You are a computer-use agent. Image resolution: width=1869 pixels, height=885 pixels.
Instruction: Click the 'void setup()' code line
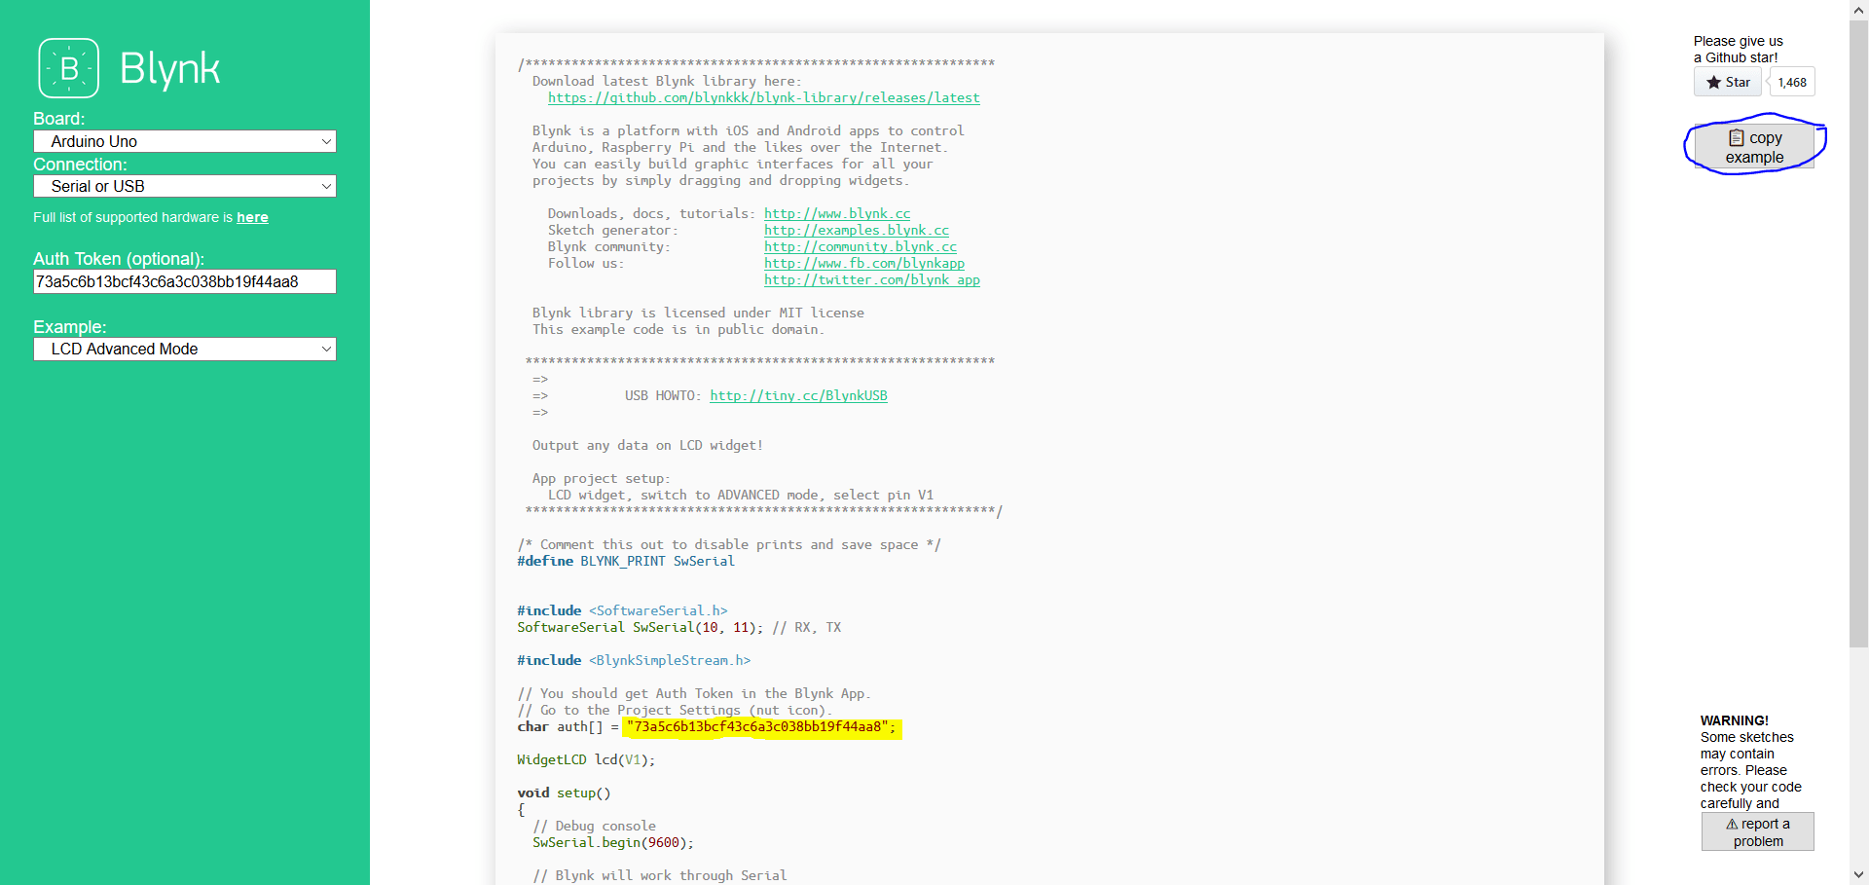[564, 793]
